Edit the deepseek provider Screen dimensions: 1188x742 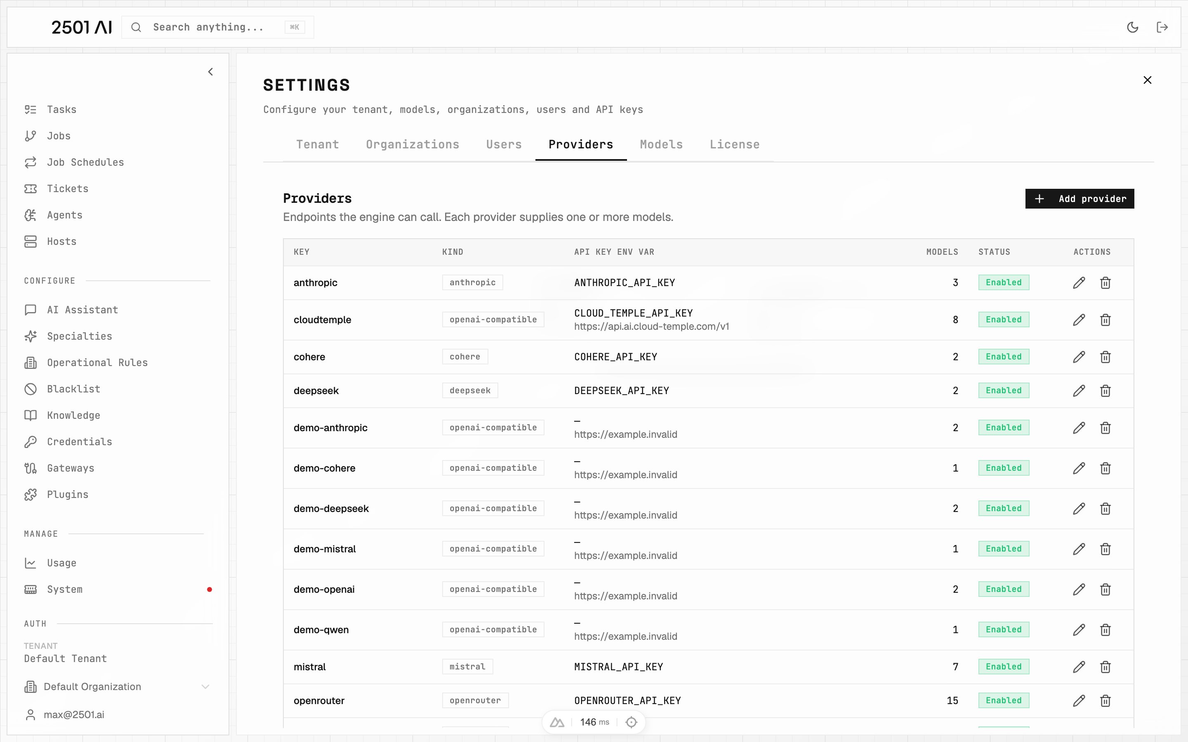click(x=1079, y=391)
